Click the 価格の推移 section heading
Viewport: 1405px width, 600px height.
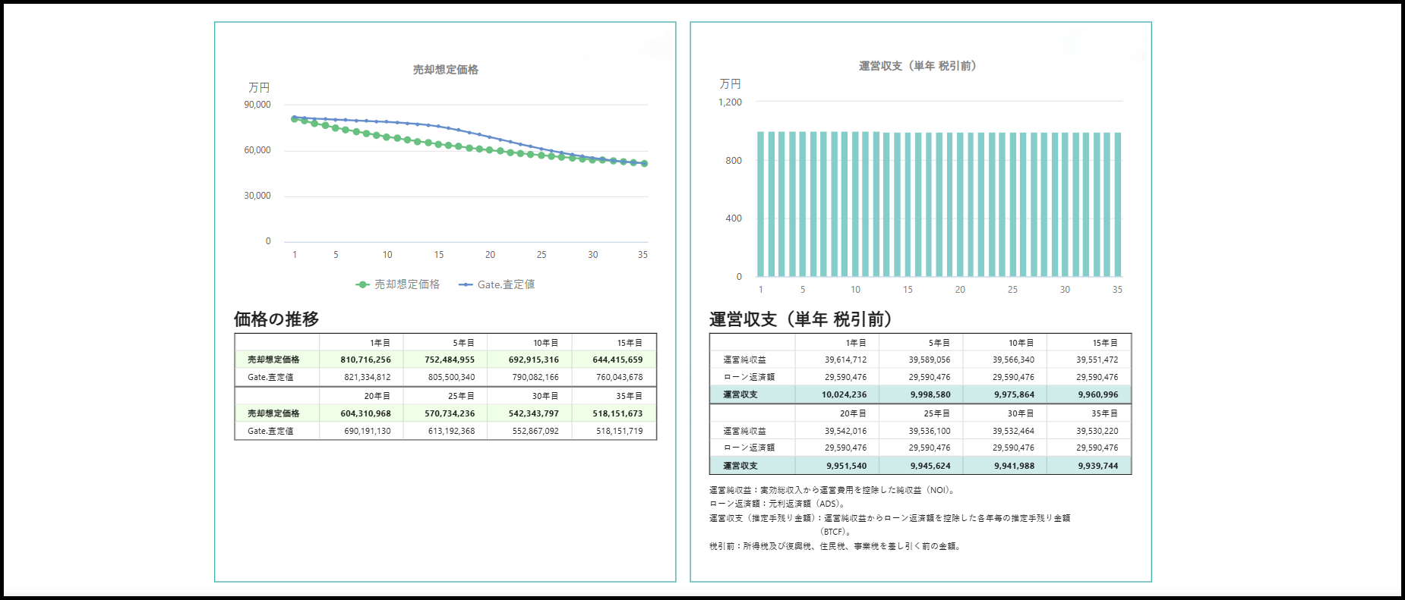[276, 319]
